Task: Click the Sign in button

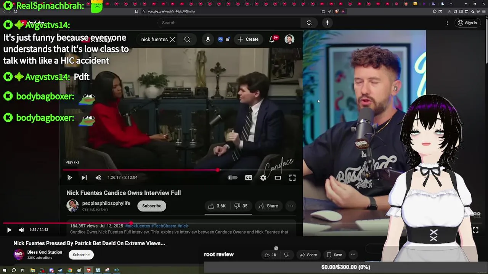Action: (x=467, y=23)
